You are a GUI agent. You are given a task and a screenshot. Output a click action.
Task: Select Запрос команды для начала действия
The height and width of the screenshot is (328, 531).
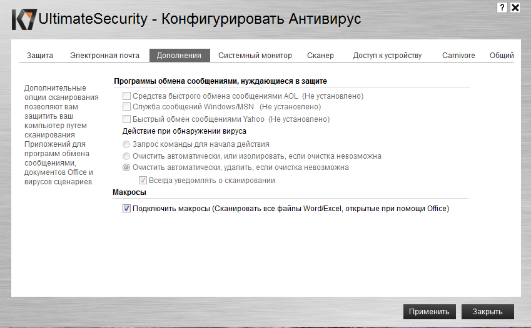coord(126,144)
